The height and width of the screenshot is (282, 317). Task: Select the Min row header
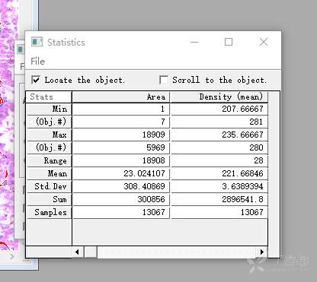point(50,109)
